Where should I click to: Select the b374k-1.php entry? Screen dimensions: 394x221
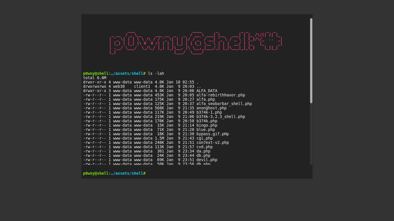click(209, 112)
